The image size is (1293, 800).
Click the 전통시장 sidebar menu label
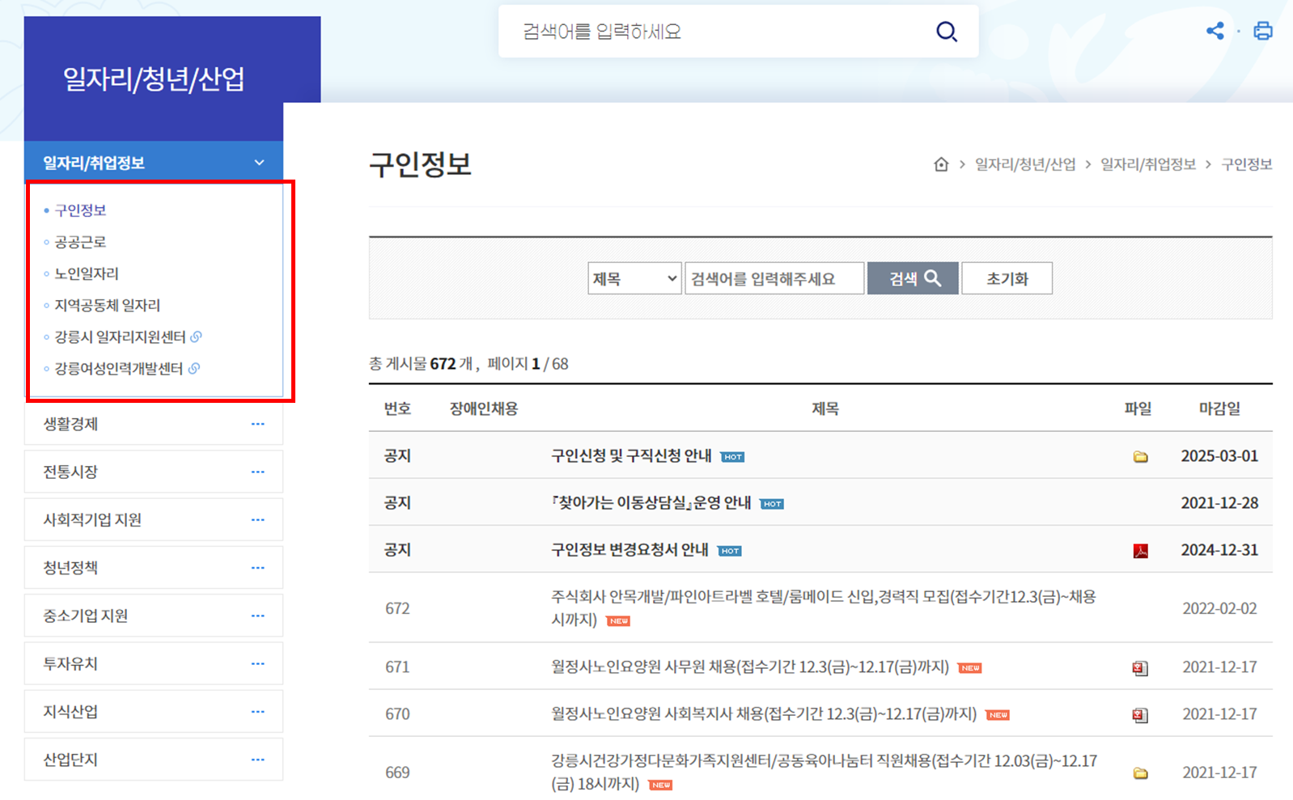pos(70,472)
